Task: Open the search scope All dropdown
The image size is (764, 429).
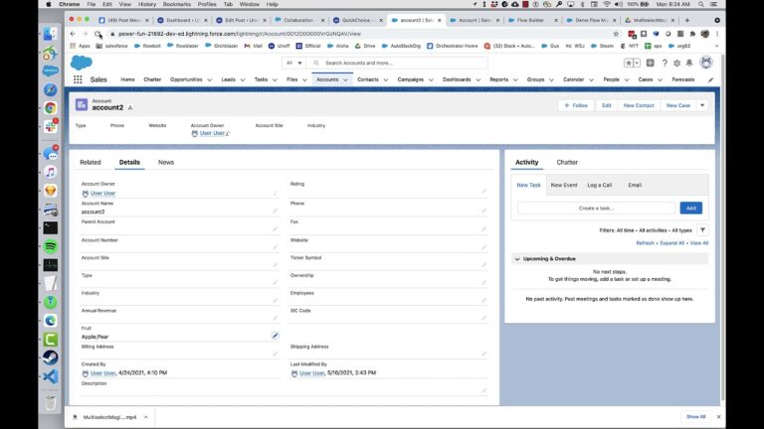Action: coord(293,63)
